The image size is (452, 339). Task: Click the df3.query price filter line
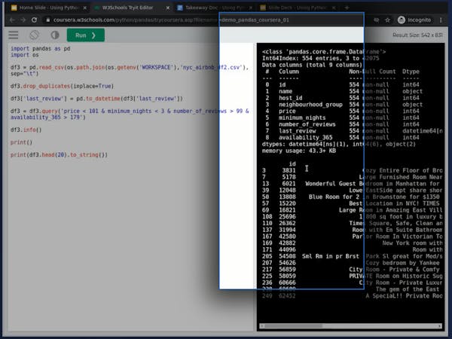tap(130, 115)
